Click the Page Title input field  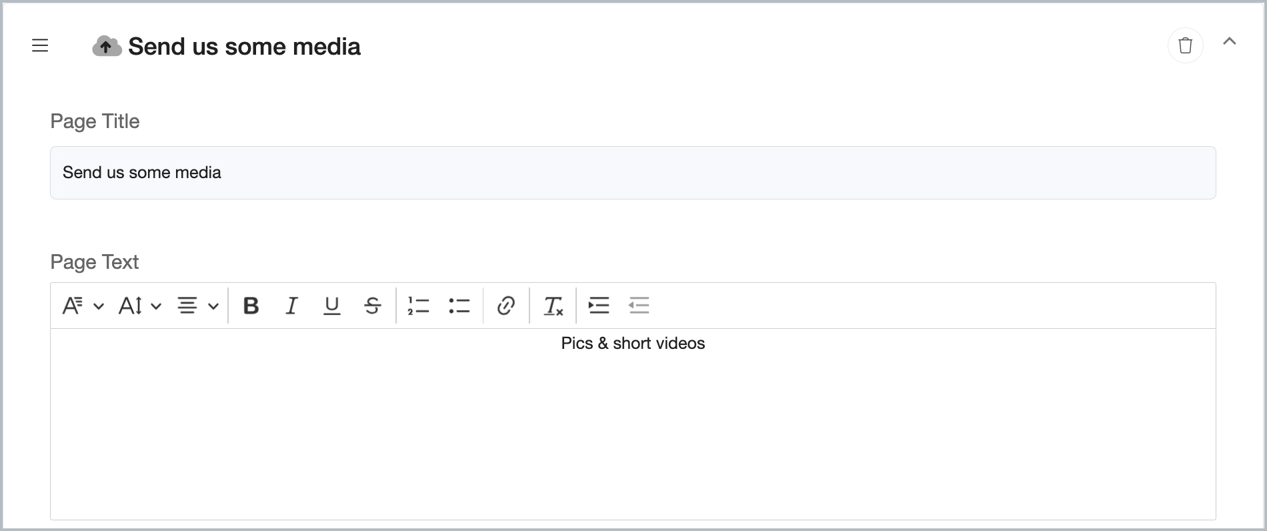[632, 173]
